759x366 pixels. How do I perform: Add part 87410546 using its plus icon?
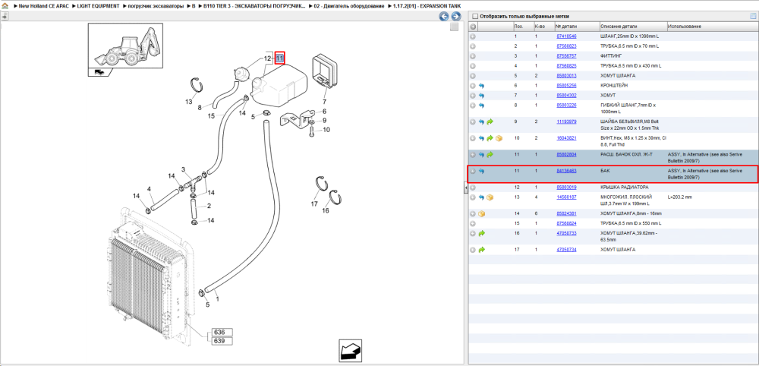(473, 36)
